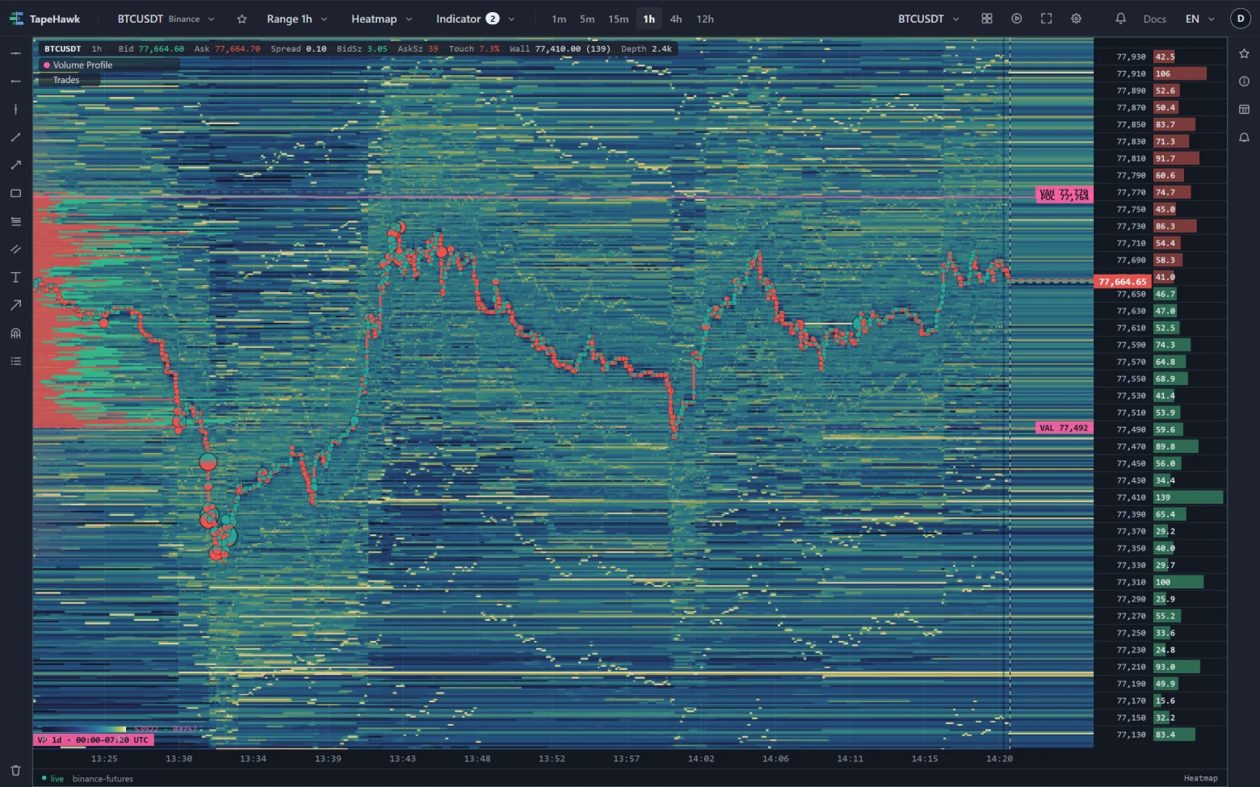Expand the Range 1h dropdown

(x=296, y=19)
